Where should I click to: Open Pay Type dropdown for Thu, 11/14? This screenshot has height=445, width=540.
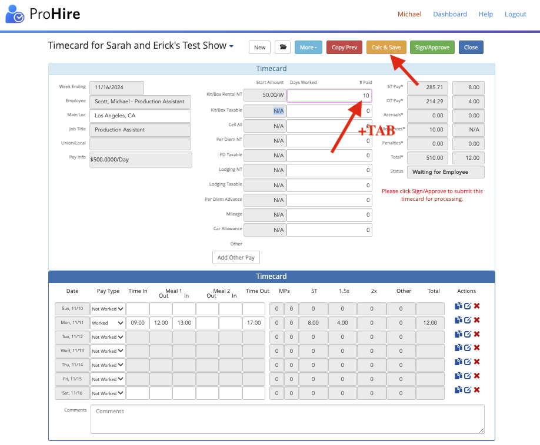[108, 365]
